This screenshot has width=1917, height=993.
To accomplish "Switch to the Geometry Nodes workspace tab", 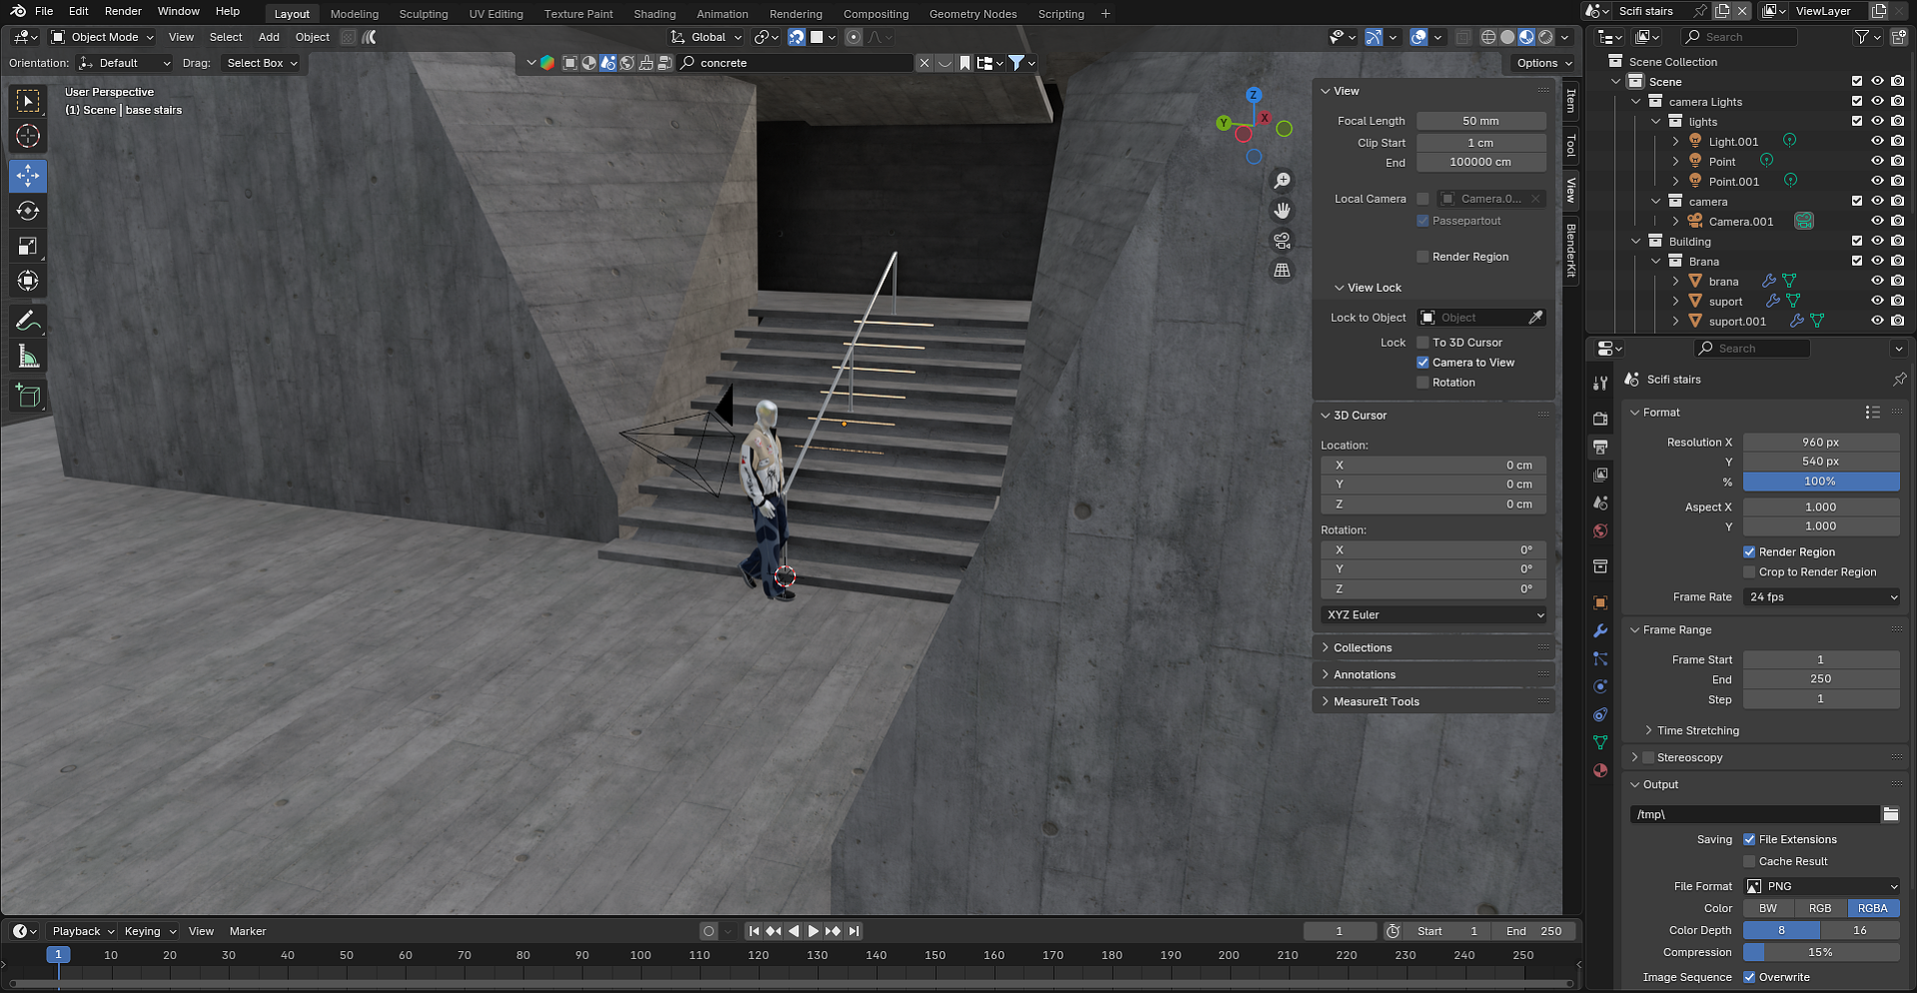I will click(972, 14).
